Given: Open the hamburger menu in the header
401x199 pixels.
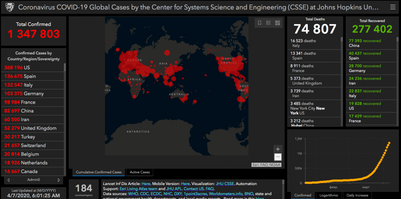Looking at the screenshot, I should 393,7.
